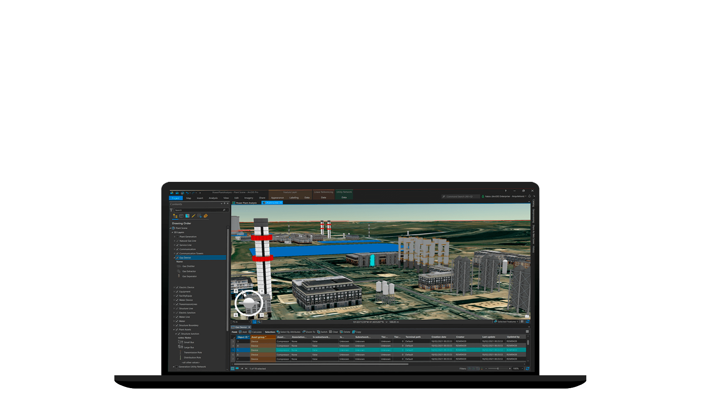The height and width of the screenshot is (396, 716).
Task: Click the Contents pane filter funnel icon
Action: (x=171, y=210)
